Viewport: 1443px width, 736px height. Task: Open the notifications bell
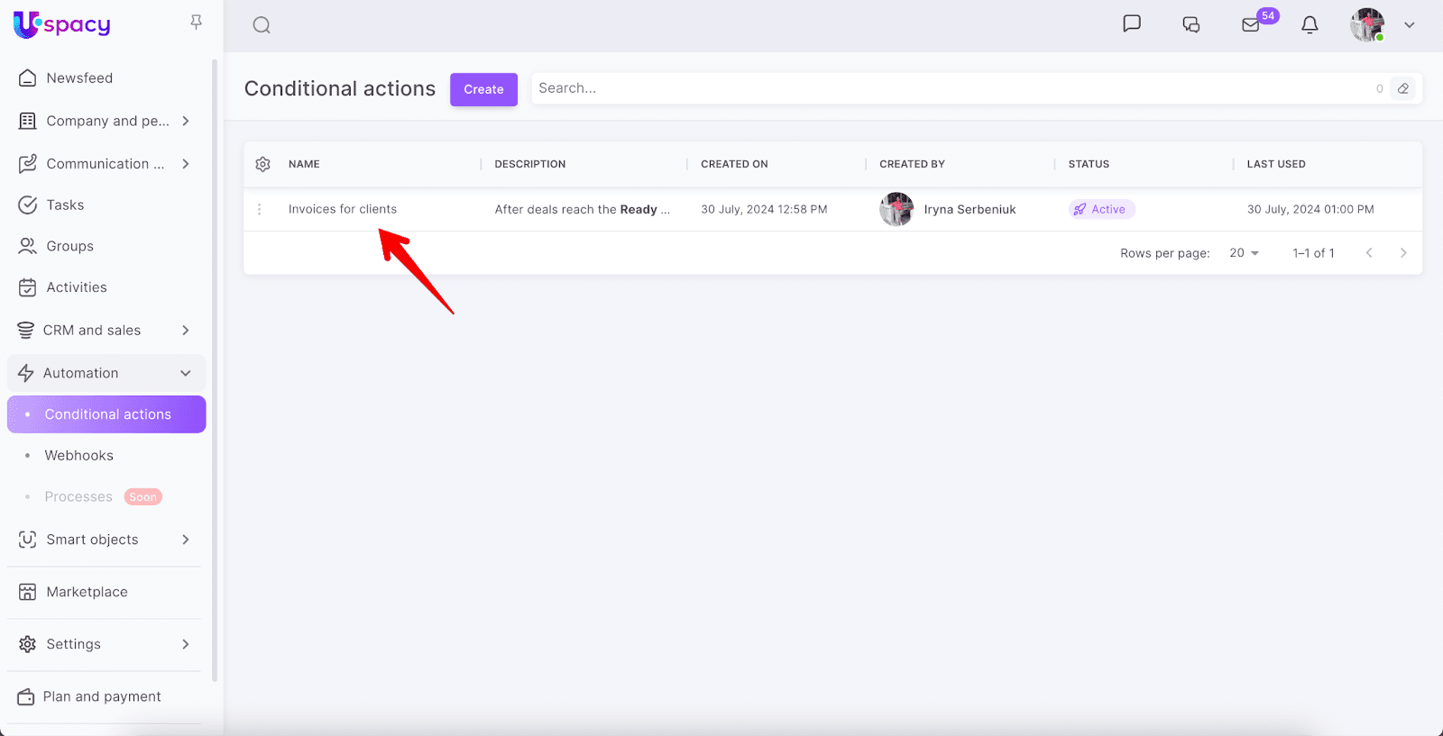(x=1310, y=25)
